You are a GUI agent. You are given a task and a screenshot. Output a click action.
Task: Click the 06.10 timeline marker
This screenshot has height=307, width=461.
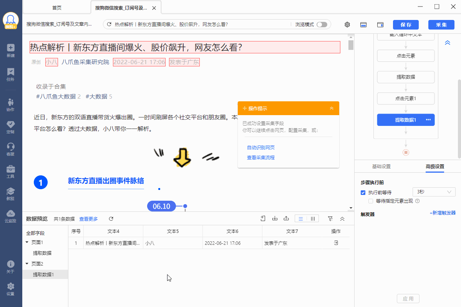point(161,206)
